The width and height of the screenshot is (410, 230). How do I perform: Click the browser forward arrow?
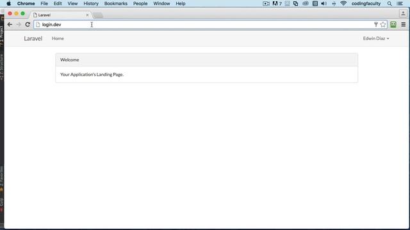coord(19,24)
